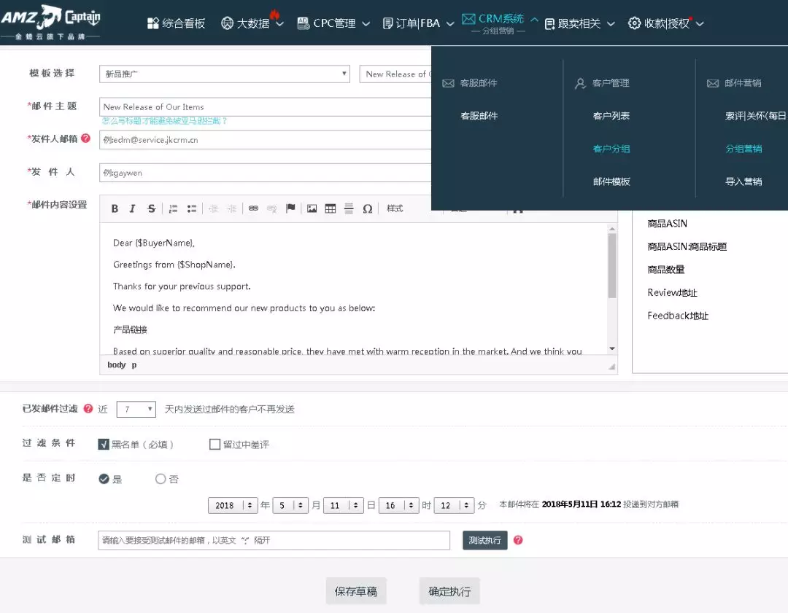The height and width of the screenshot is (613, 788).
Task: Apply bold formatting in email editor
Action: click(x=115, y=208)
